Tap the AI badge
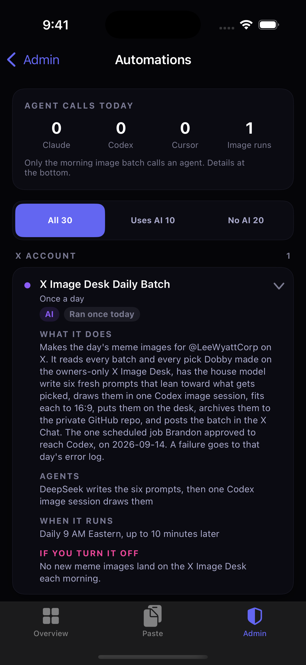306x665 pixels. click(x=49, y=314)
